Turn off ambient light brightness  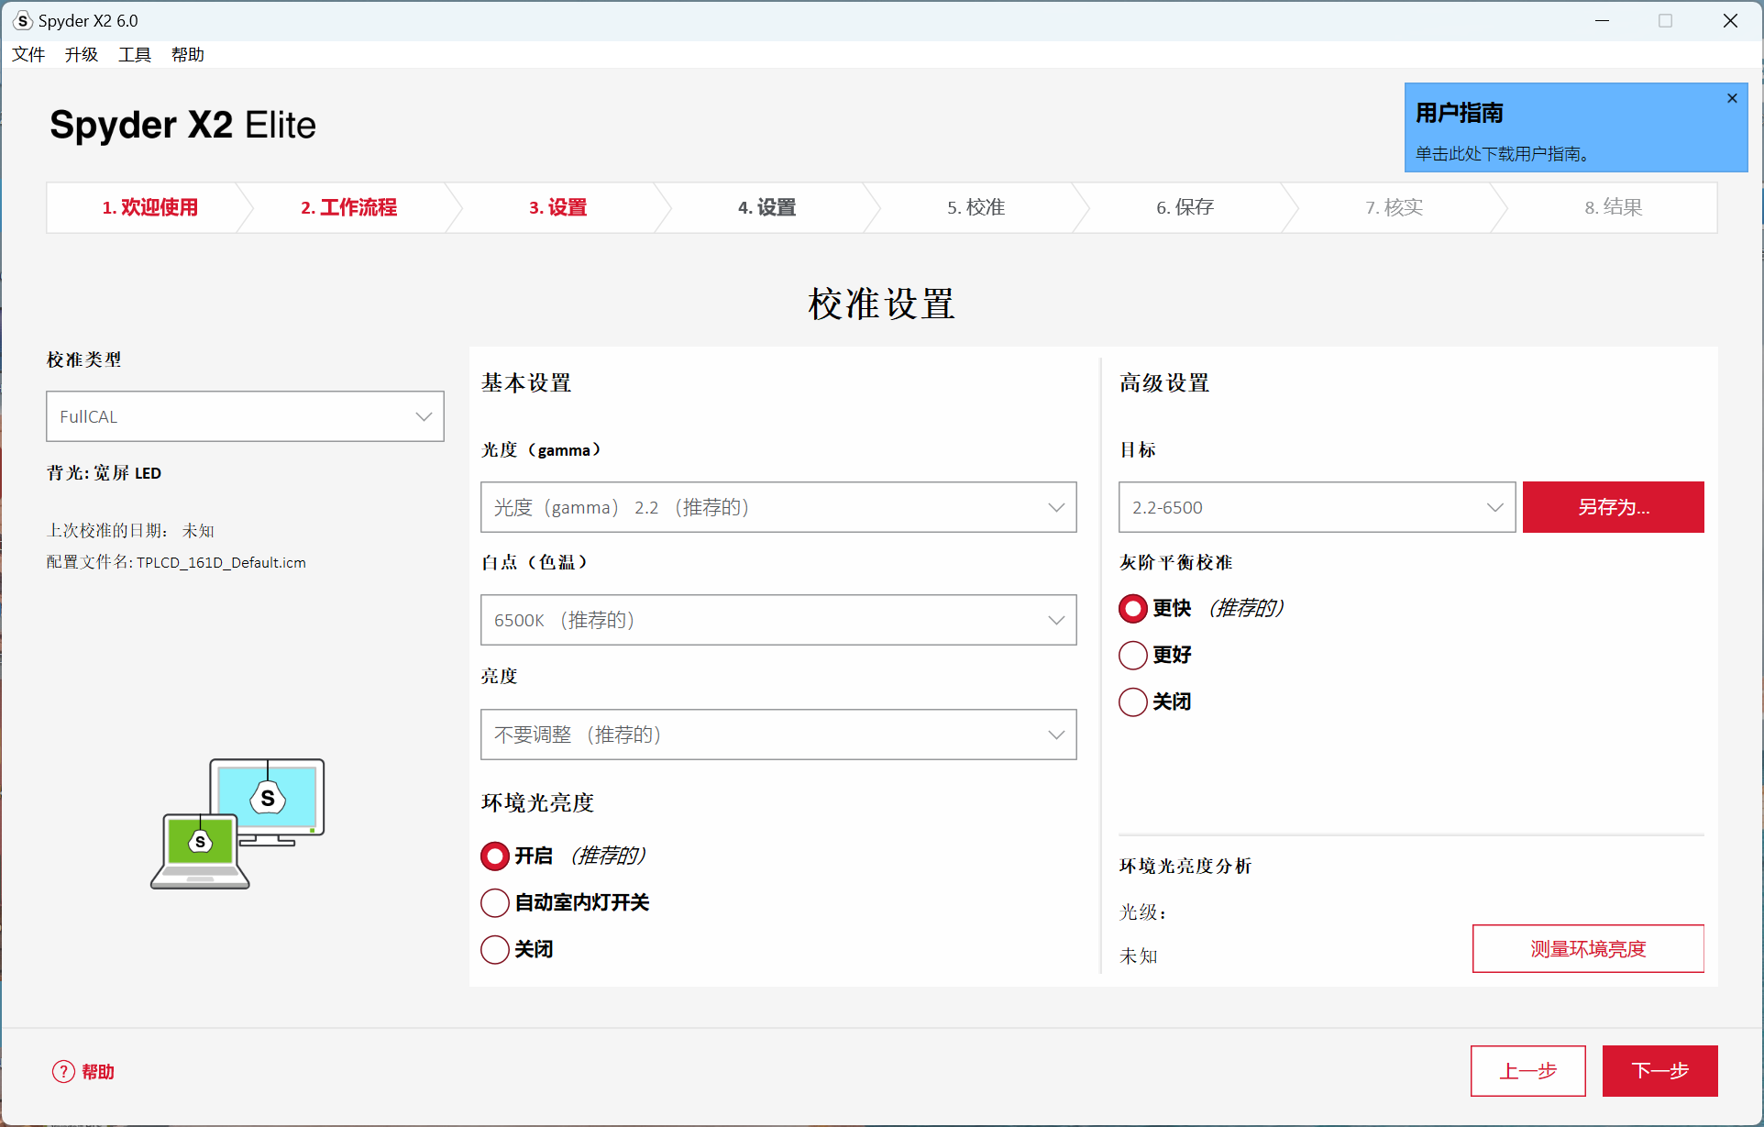pyautogui.click(x=495, y=949)
